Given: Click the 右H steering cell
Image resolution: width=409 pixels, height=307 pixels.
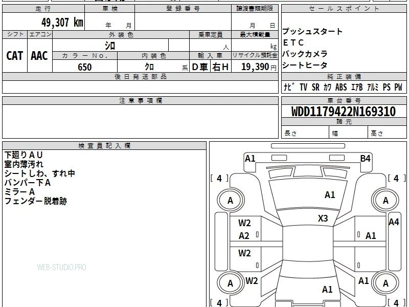Looking at the screenshot, I should pos(221,67).
